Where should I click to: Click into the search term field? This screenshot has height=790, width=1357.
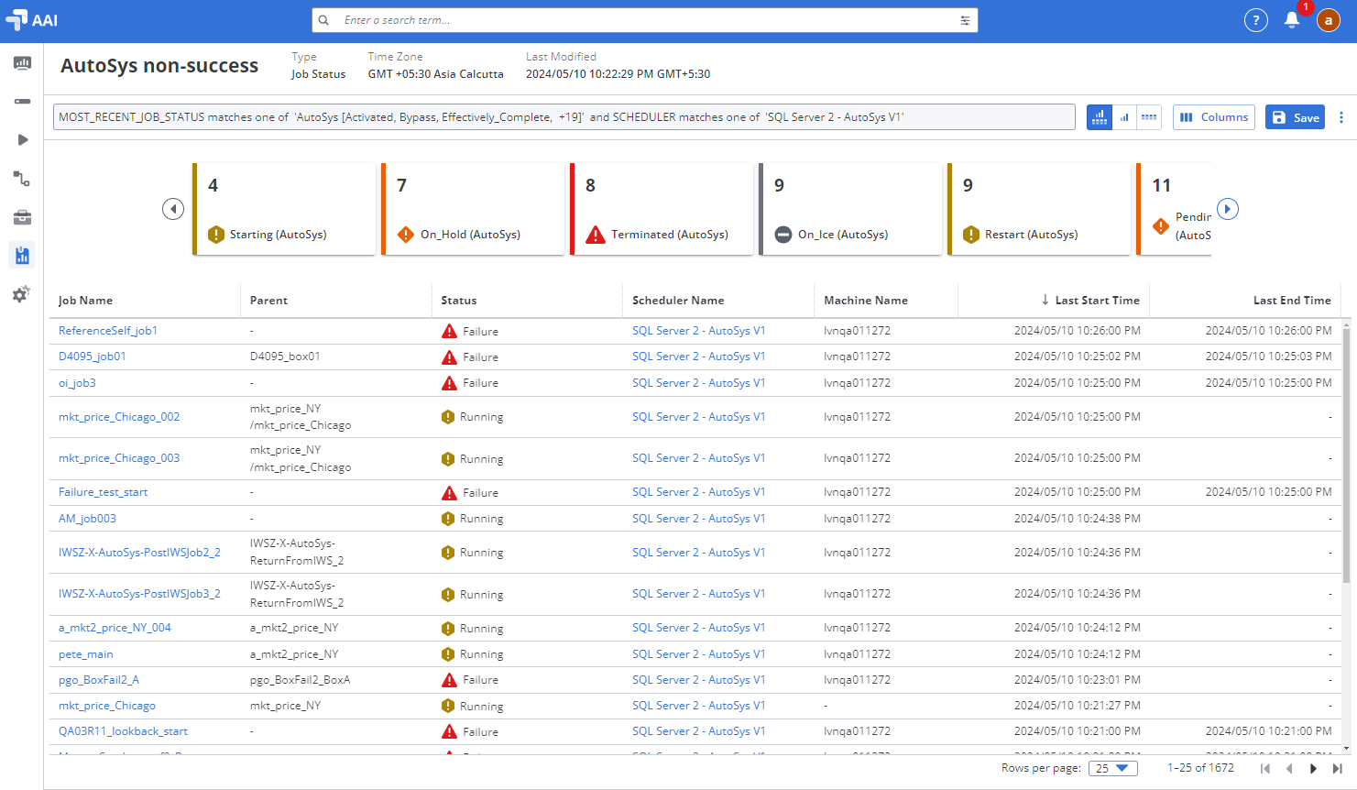click(645, 20)
